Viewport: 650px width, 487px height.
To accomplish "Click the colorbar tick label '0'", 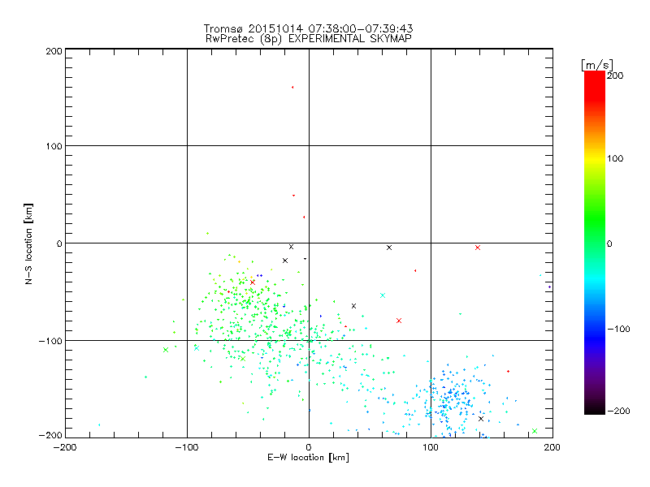I will tap(609, 243).
